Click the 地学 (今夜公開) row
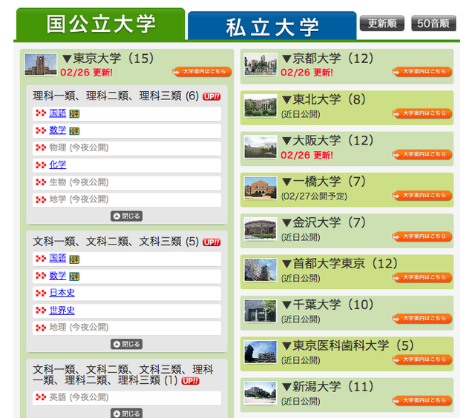Image resolution: width=475 pixels, height=418 pixels. (x=127, y=200)
